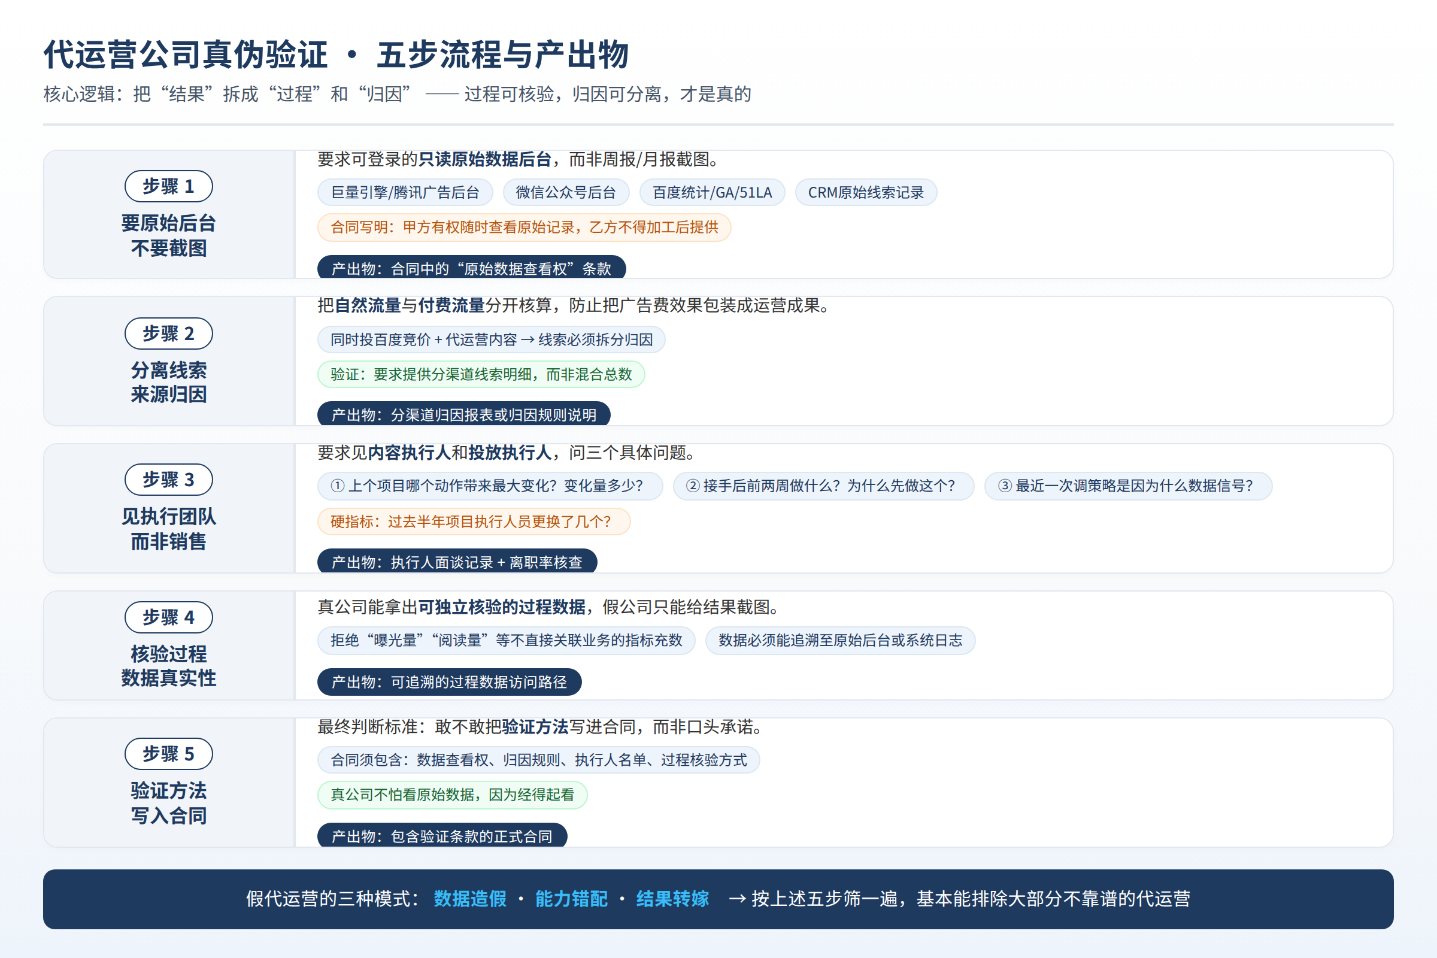Click orange 硬指标：过去半年项目执行人员更换 tag

click(x=474, y=522)
